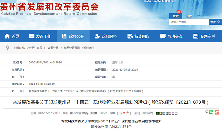The width and height of the screenshot is (222, 130).
Task: Select the pink eye-protection color
Action: pyautogui.click(x=170, y=113)
